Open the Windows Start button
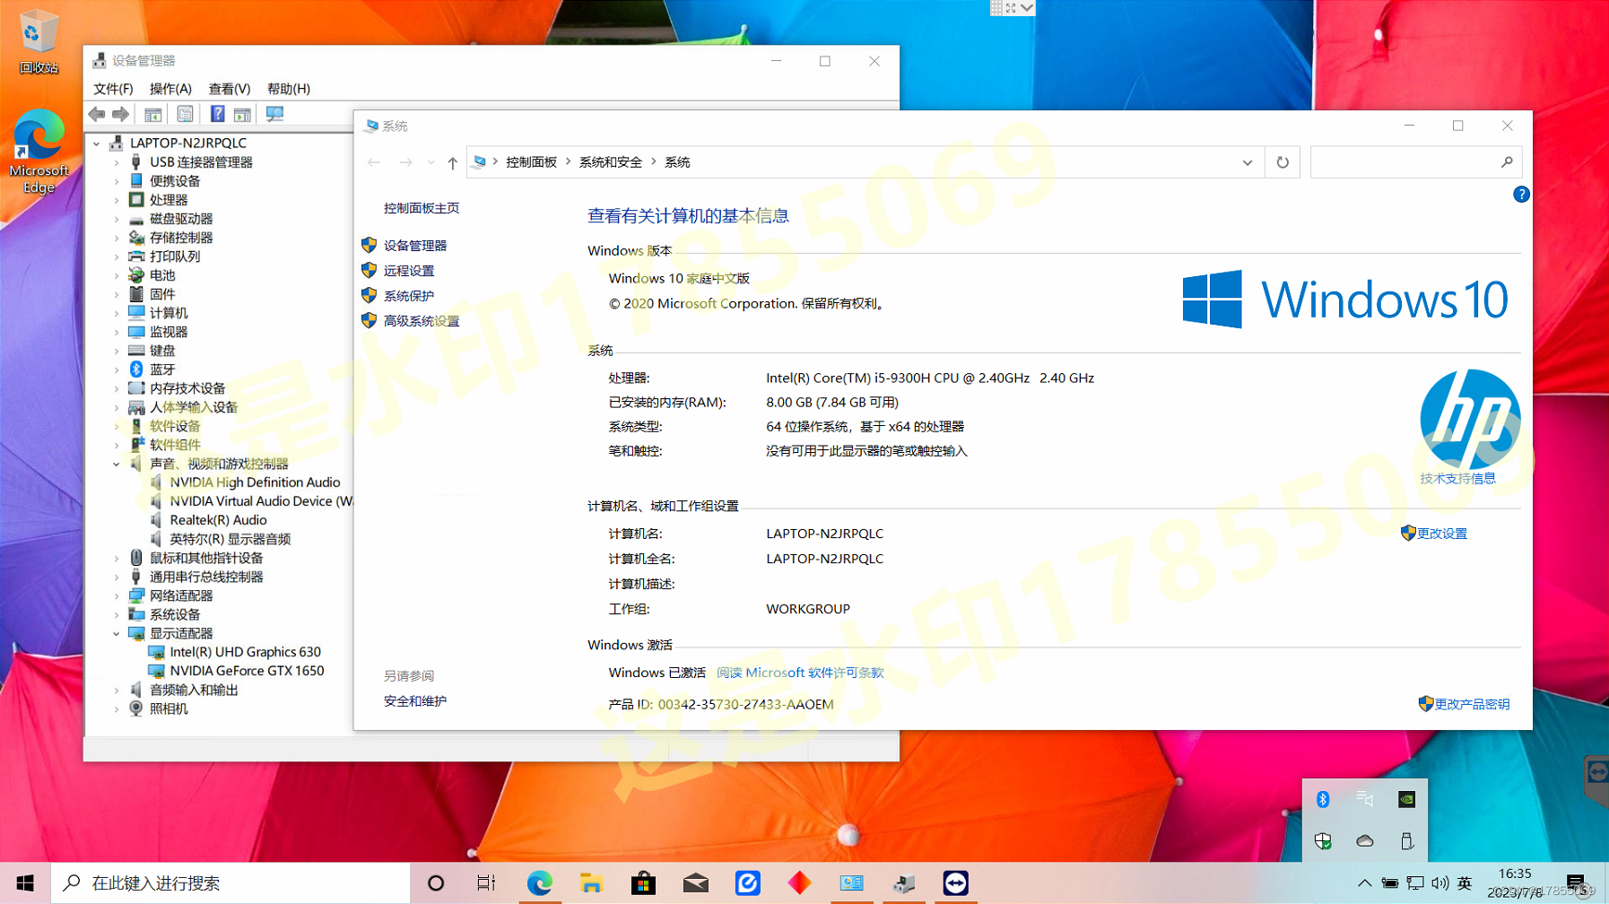The height and width of the screenshot is (904, 1609). [x=25, y=883]
